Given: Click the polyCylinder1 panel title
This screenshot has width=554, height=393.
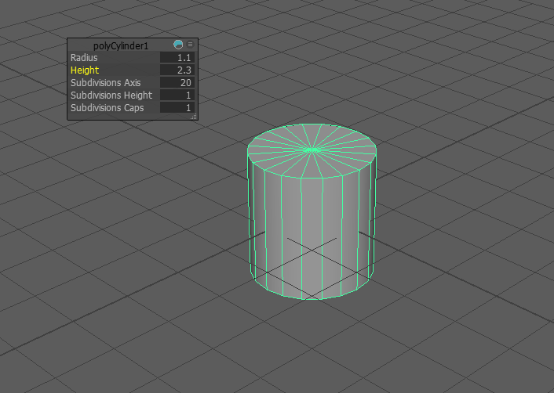Looking at the screenshot, I should pos(121,46).
